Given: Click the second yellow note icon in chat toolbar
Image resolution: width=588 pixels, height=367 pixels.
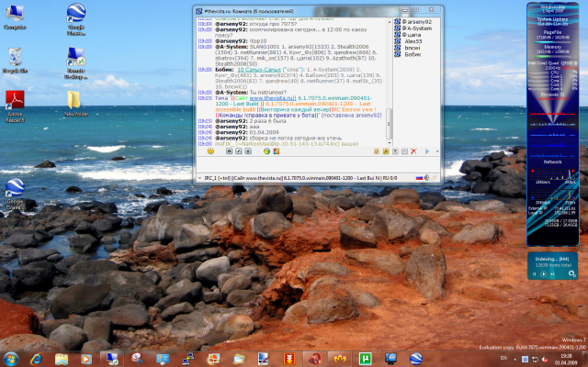Looking at the screenshot, I should 386,151.
